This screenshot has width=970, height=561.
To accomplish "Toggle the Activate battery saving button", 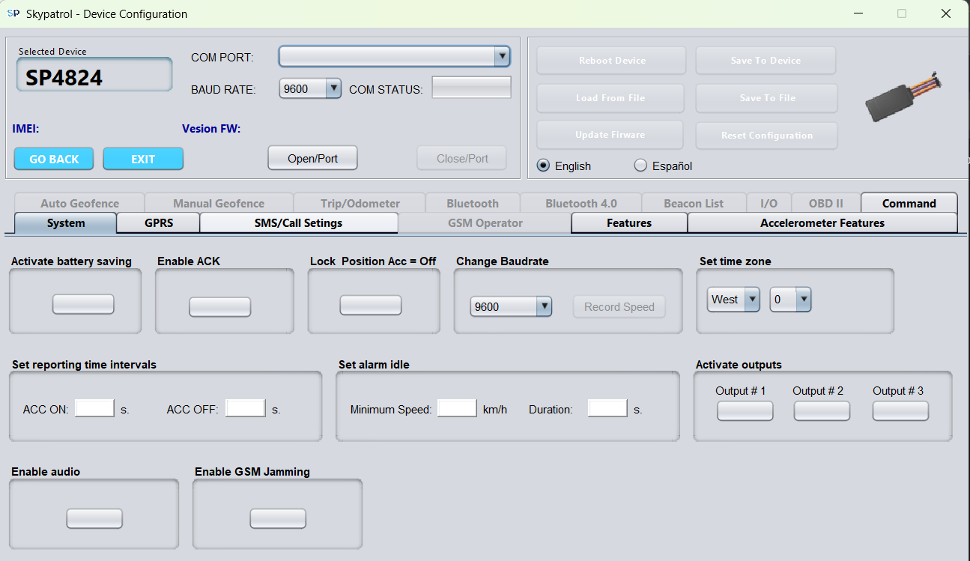I will point(83,304).
